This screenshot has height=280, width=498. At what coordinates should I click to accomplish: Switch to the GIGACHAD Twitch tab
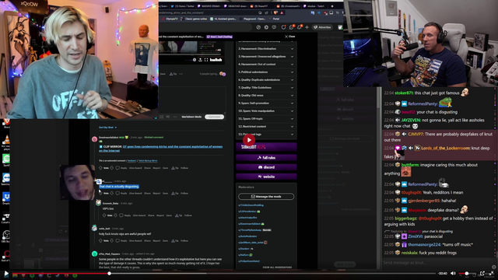pos(235,6)
